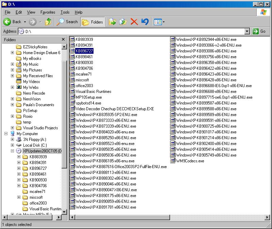272x229 pixels.
Task: Close the Folders pane with X
Action: point(63,39)
